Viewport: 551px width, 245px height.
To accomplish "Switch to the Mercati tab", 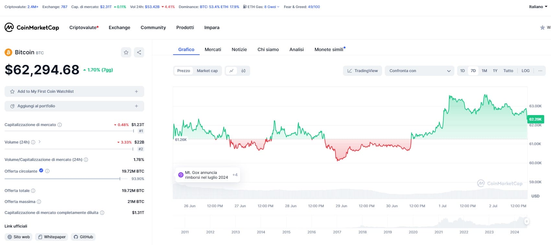I will (213, 49).
